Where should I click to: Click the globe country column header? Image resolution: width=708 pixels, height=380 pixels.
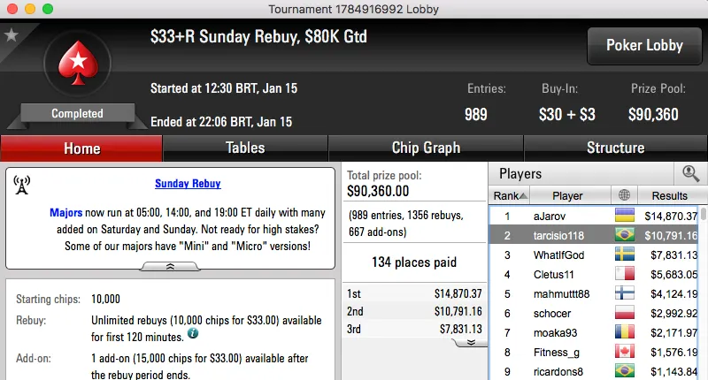[626, 195]
